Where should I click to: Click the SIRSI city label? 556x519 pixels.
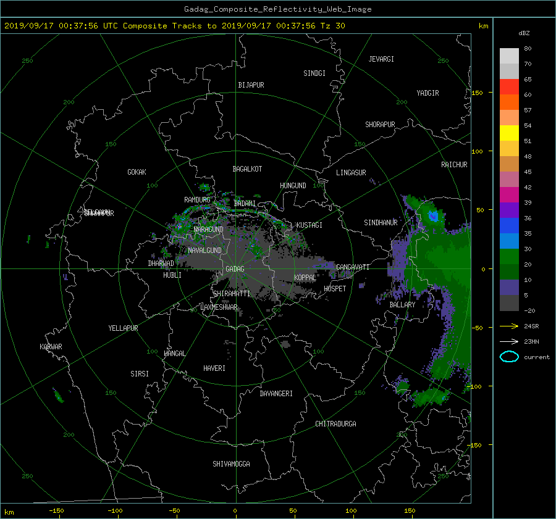pyautogui.click(x=140, y=374)
